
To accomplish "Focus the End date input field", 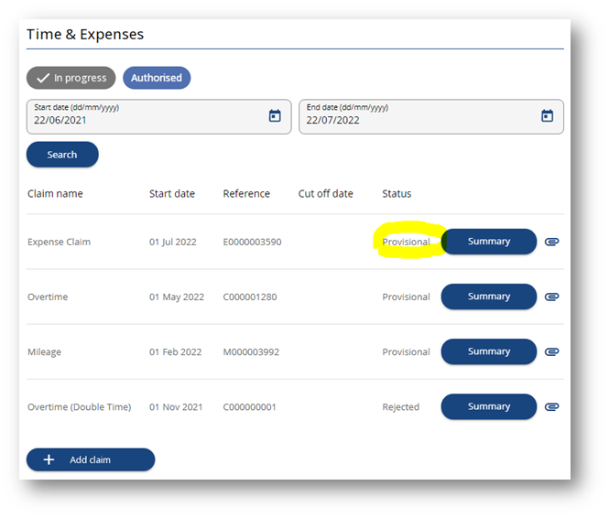I will click(431, 117).
